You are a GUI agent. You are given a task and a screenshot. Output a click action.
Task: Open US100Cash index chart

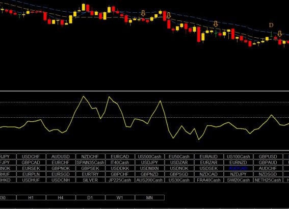239,156
